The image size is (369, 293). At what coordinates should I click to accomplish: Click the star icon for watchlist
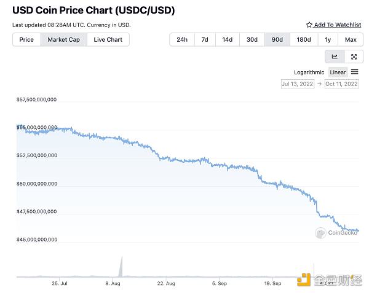coord(309,25)
